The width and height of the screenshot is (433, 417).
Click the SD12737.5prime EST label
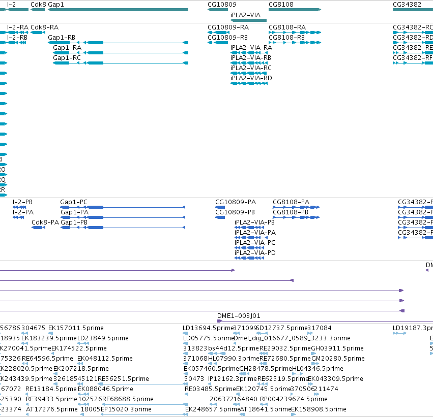coord(282,328)
